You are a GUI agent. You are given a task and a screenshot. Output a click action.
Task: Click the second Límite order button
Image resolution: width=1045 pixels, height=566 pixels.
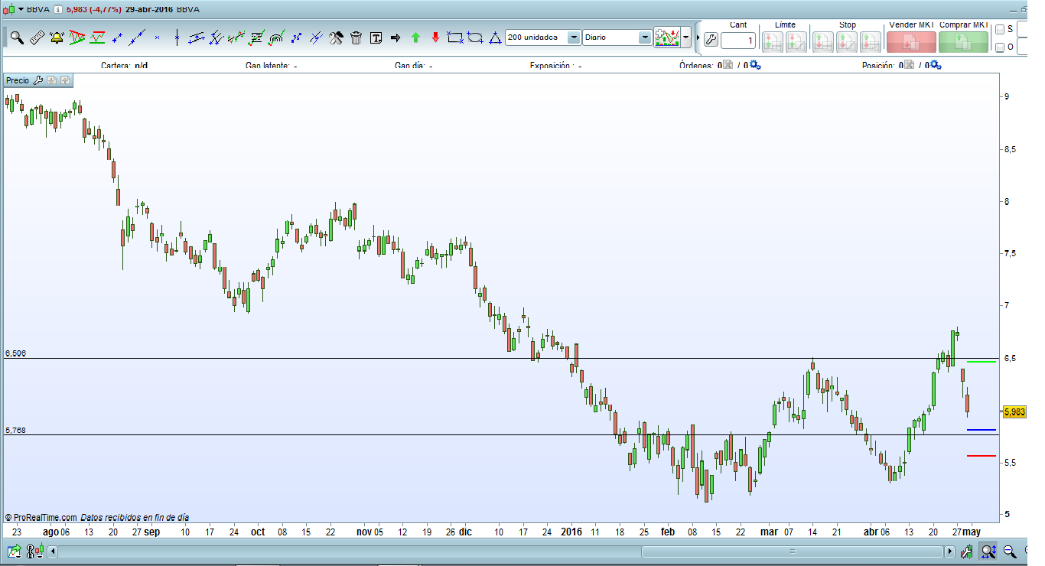[796, 41]
